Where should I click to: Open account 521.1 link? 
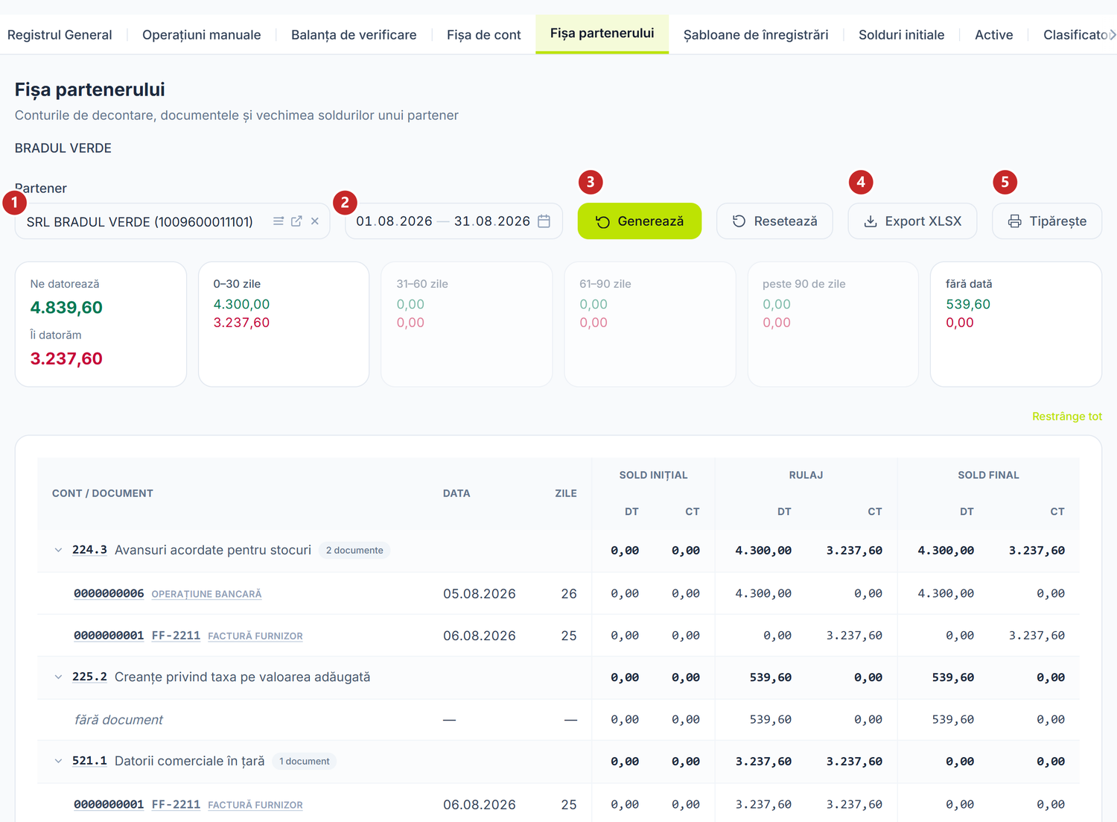click(x=89, y=761)
